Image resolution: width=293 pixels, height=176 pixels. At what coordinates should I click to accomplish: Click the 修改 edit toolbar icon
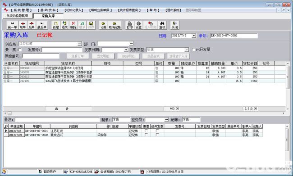point(64,25)
